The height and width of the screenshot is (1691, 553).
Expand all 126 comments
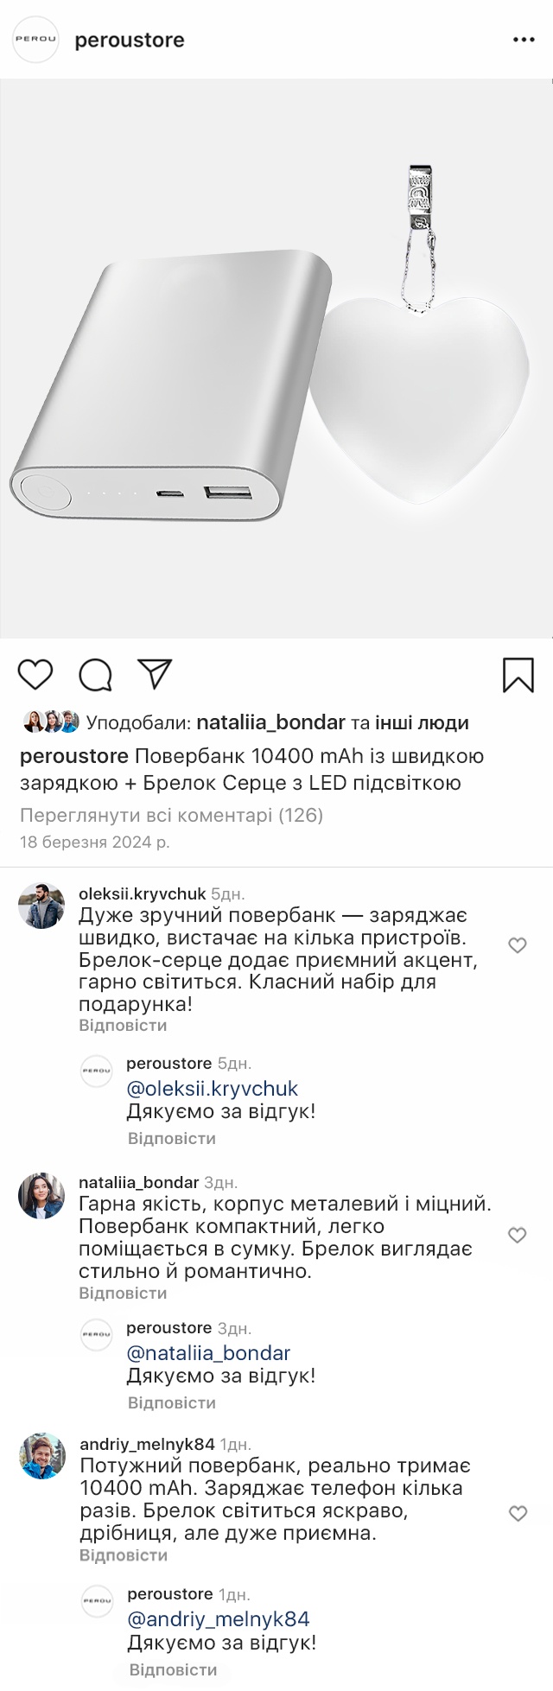pyautogui.click(x=171, y=815)
